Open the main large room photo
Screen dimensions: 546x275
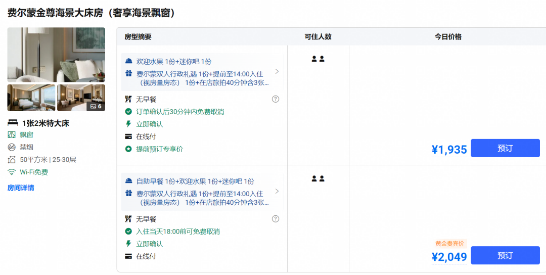click(56, 55)
